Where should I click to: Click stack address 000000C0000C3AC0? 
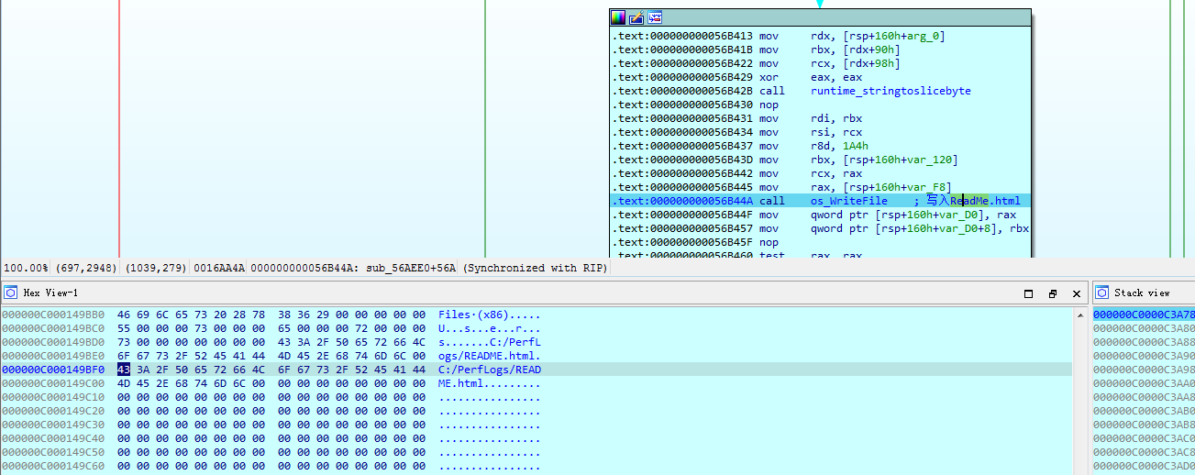tap(1144, 437)
